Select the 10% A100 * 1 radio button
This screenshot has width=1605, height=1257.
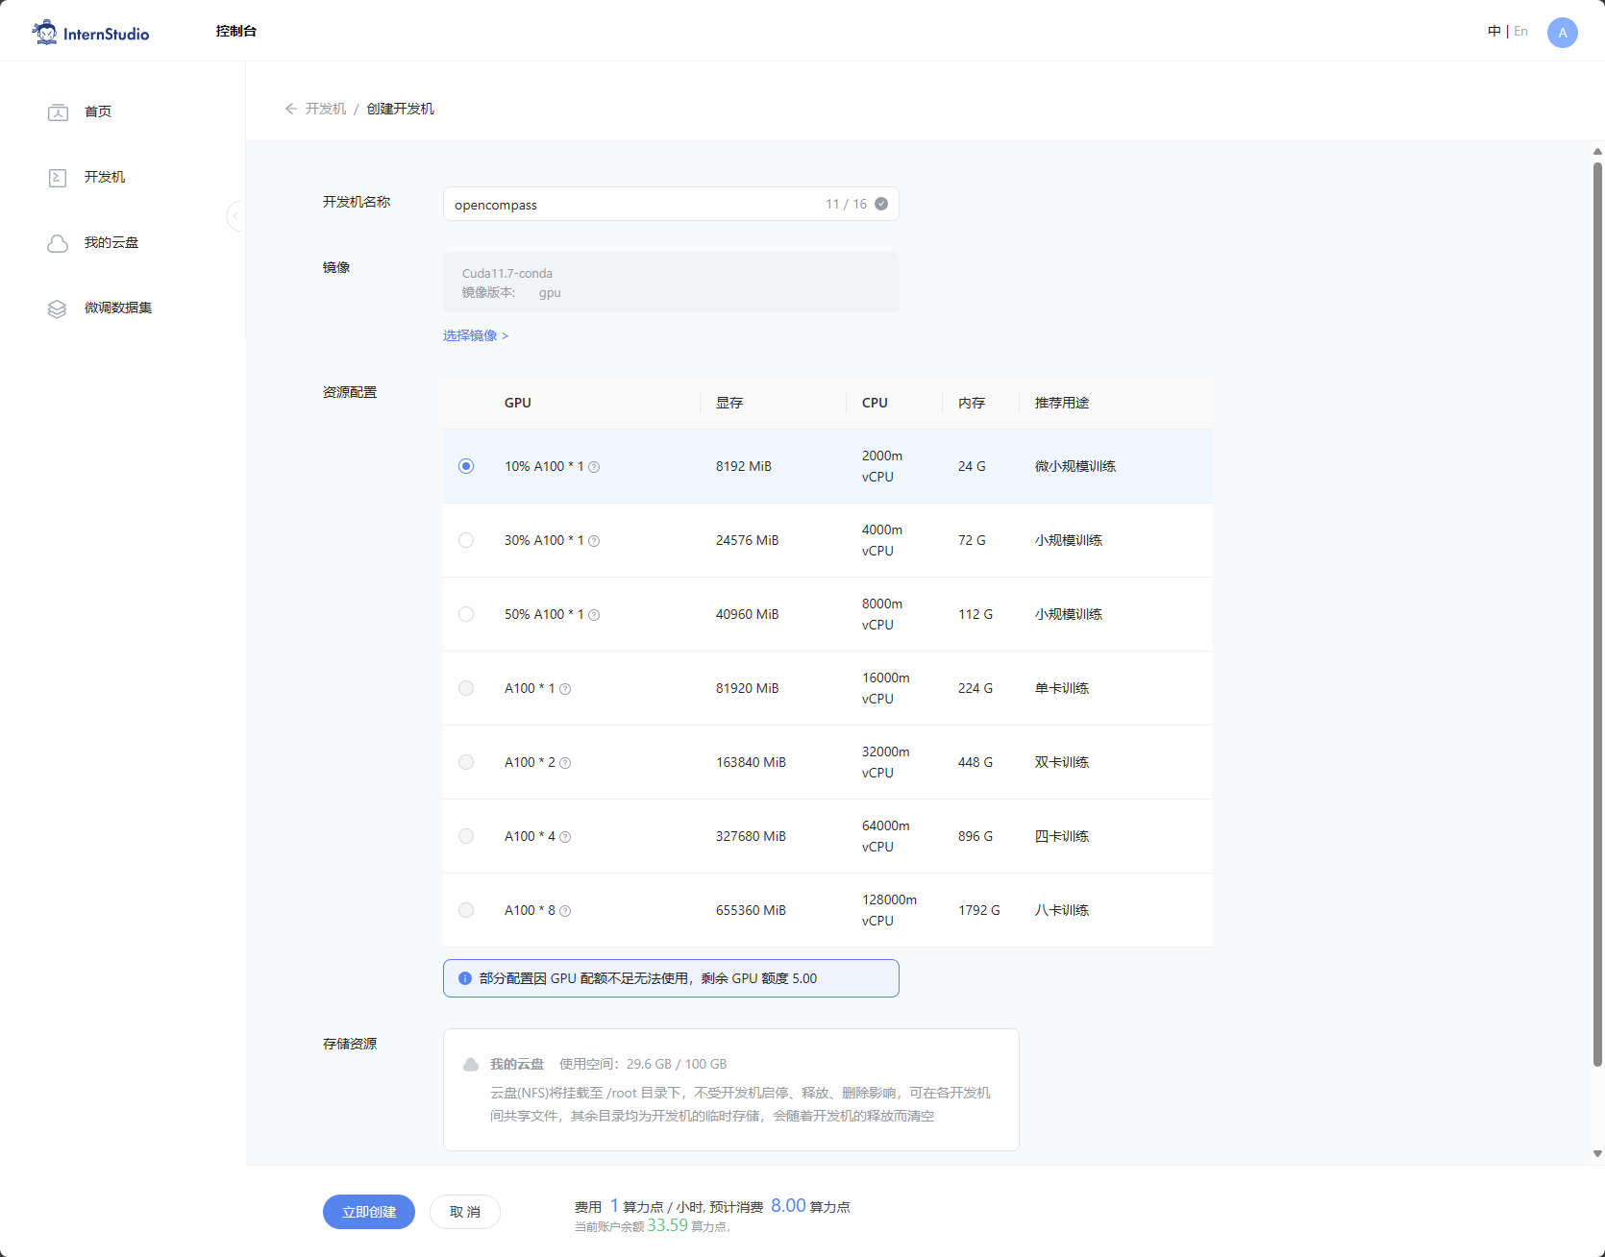pos(466,466)
